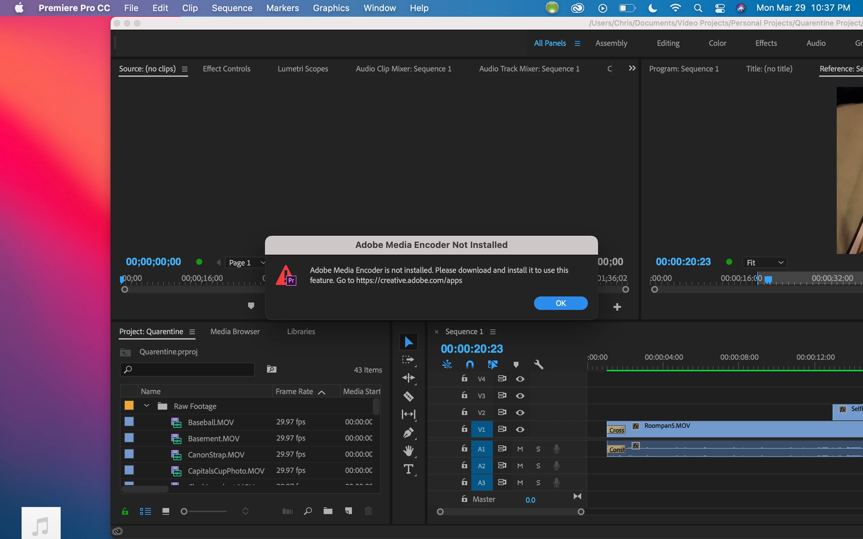Switch to the Editing workspace

coord(668,43)
